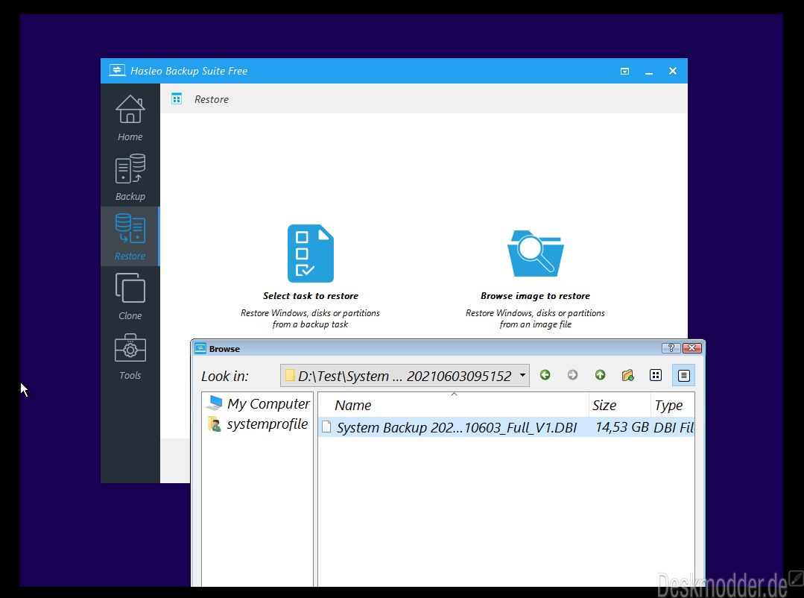Open the Clone section in the sidebar

[x=130, y=297]
